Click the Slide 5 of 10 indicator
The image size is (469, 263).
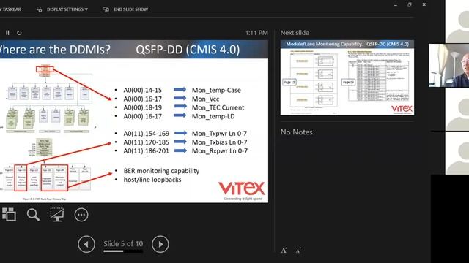123,243
